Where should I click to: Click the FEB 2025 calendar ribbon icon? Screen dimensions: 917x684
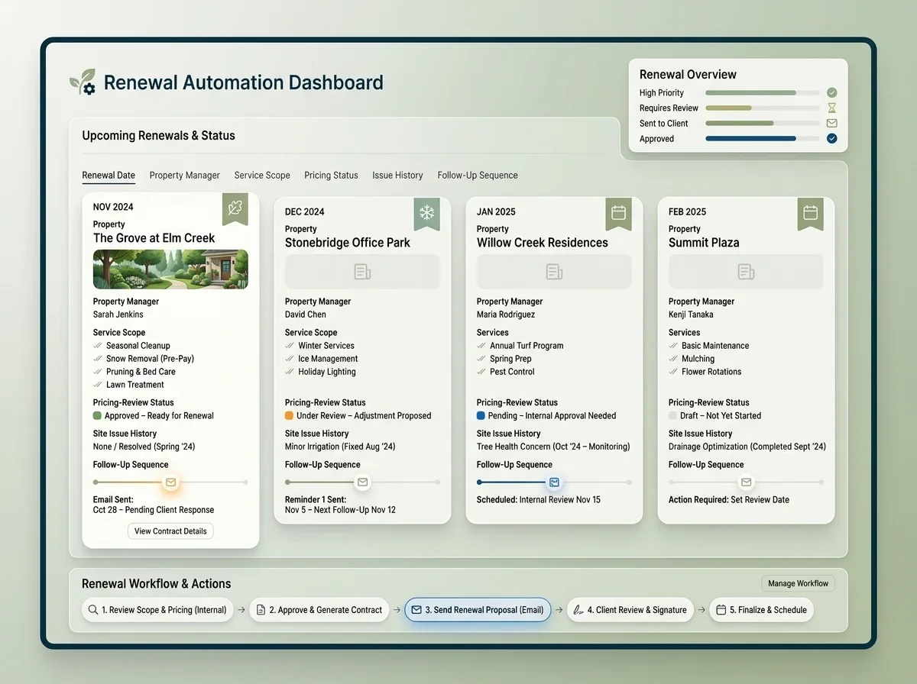tap(810, 212)
